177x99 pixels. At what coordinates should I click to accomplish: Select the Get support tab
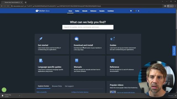[69, 86]
